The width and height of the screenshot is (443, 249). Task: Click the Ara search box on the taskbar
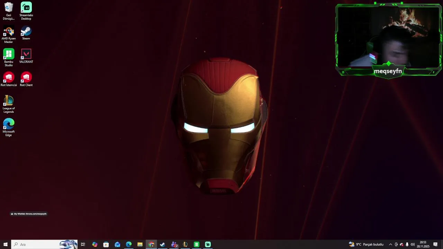coord(44,245)
